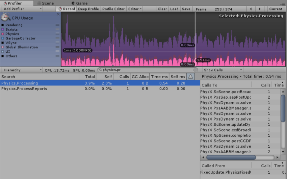Clear the search field text

[195, 70]
